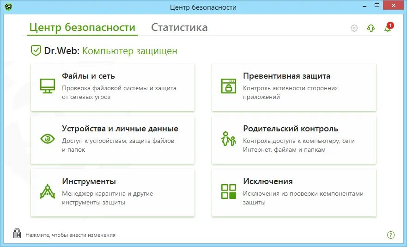Screen dimensions: 407x247
Task: Open the Родительский контроль section
Action: [x=294, y=140]
